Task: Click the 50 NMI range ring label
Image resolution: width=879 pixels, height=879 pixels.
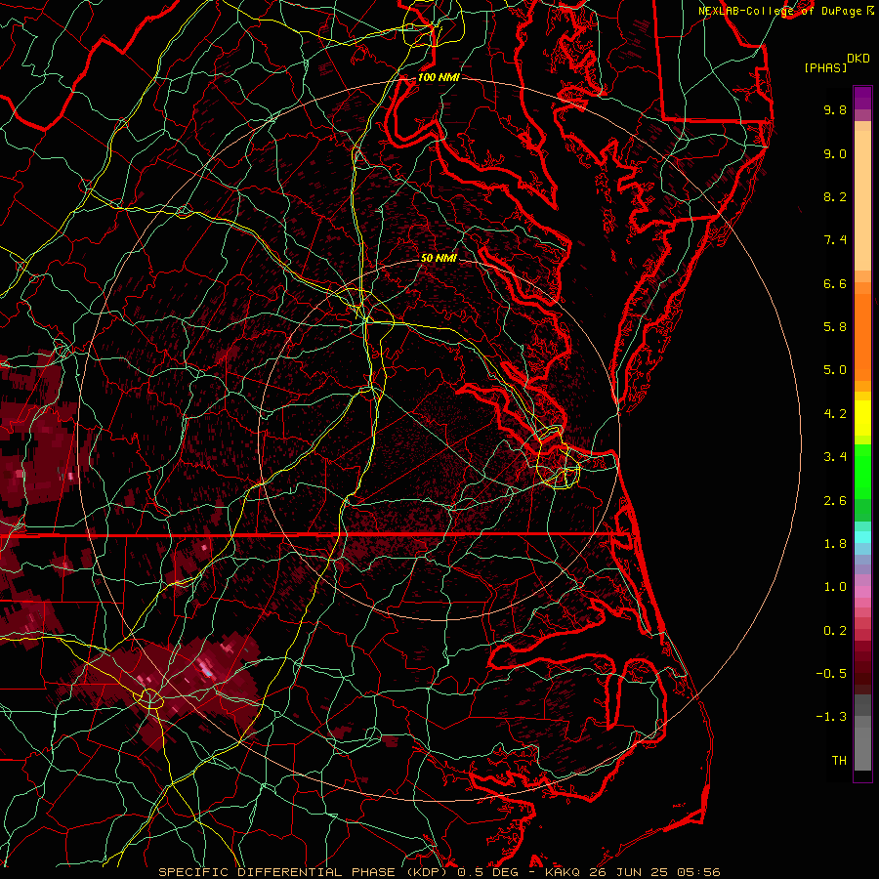Action: coord(439,258)
